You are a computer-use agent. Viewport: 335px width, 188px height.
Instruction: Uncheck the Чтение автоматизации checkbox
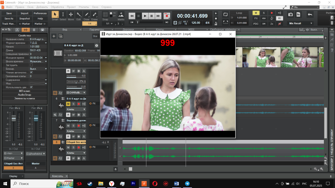[31, 72]
